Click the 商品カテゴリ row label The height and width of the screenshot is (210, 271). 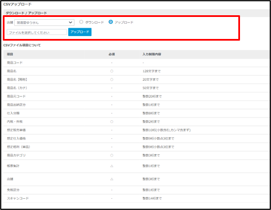tap(16, 155)
